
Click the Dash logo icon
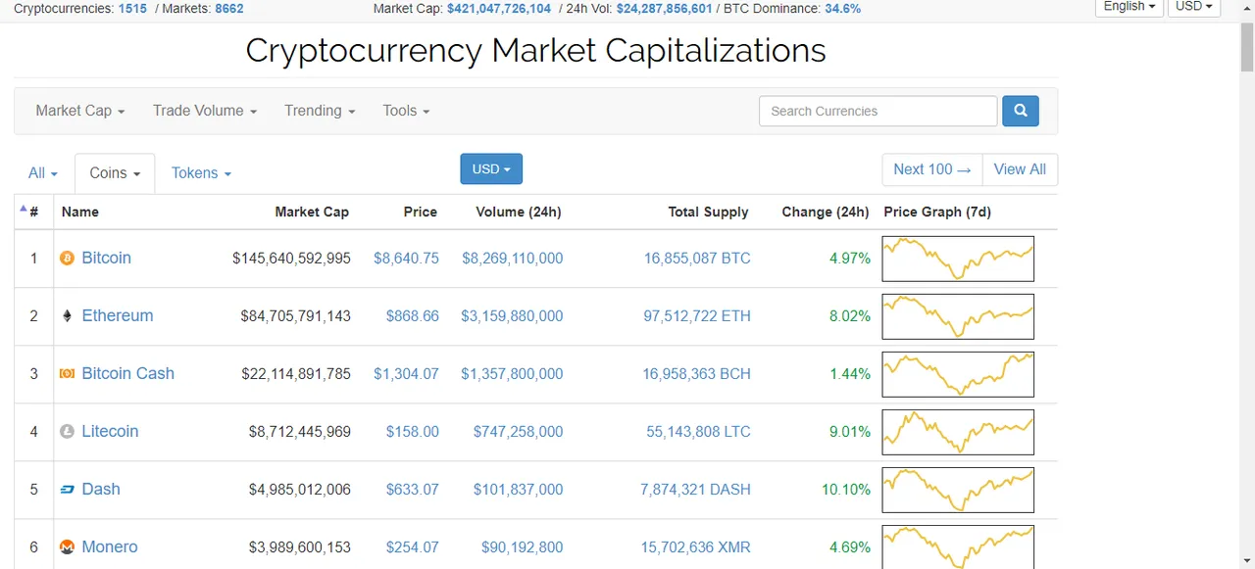(68, 490)
